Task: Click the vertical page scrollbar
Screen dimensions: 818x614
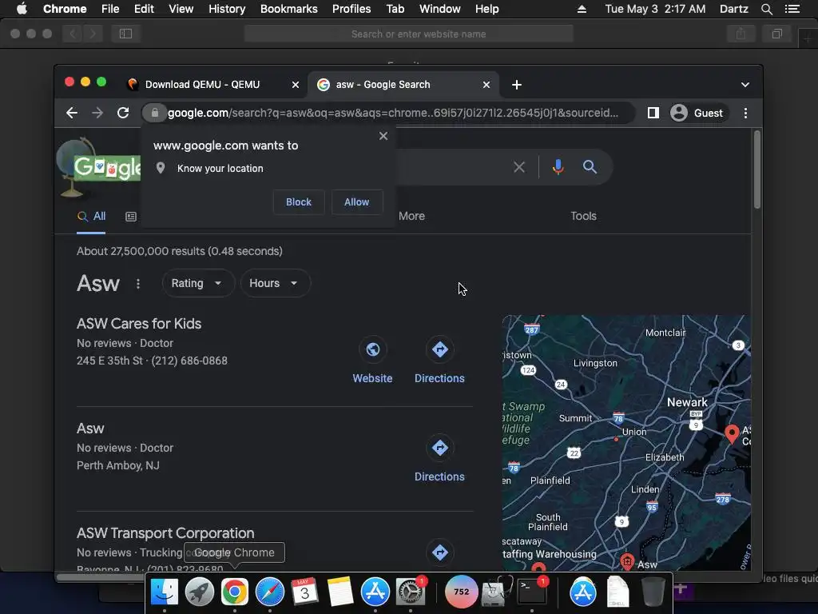Action: 757,169
